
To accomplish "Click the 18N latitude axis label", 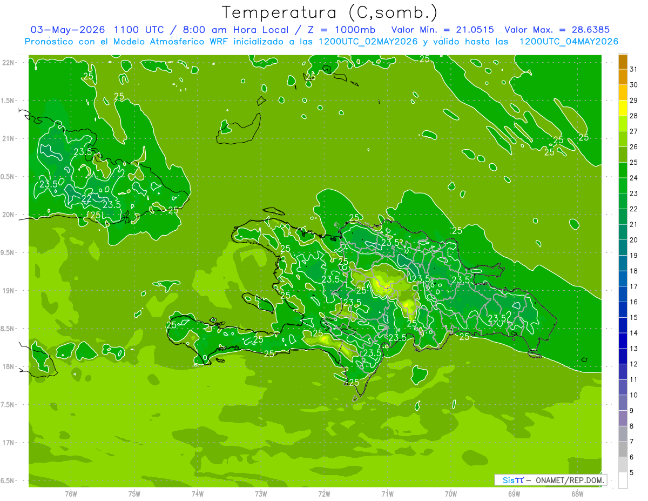I will pos(9,366).
